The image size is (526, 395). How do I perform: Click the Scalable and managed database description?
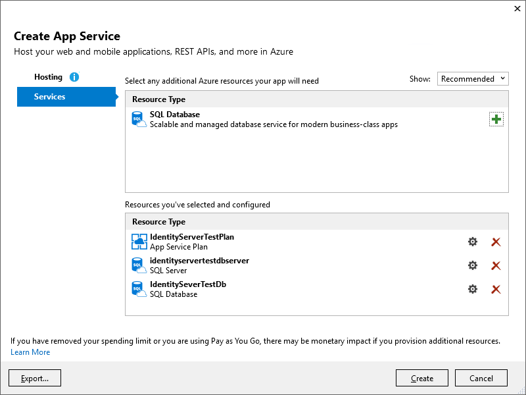coord(274,124)
